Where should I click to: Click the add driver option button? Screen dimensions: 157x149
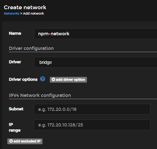click(68, 80)
